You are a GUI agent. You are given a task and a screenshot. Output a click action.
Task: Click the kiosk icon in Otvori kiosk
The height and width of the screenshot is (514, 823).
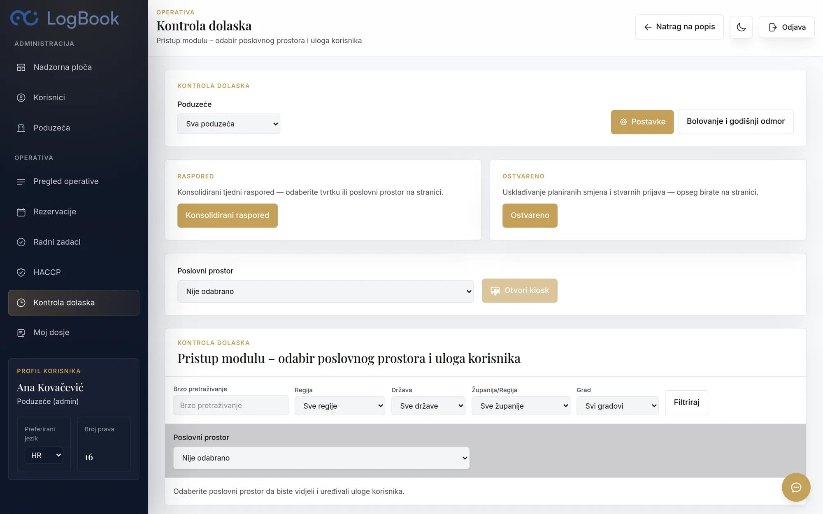pos(495,291)
